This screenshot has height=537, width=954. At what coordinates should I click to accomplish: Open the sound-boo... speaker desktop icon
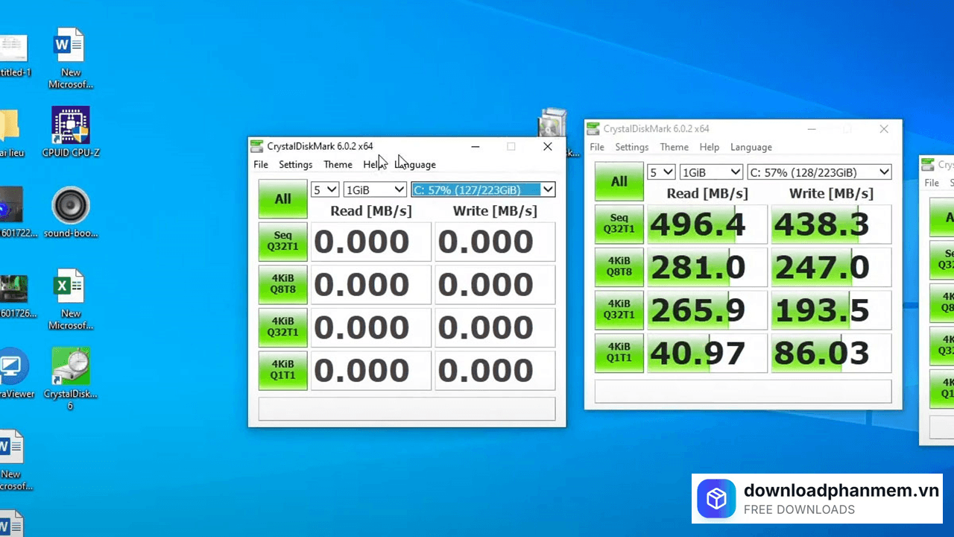(x=71, y=206)
